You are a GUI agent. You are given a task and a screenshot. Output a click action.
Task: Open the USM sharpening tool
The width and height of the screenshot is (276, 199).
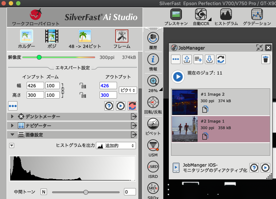[x=153, y=148]
